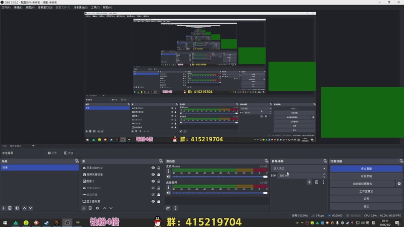Open the 文件(F) menu
The image size is (404, 227).
(x=6, y=8)
